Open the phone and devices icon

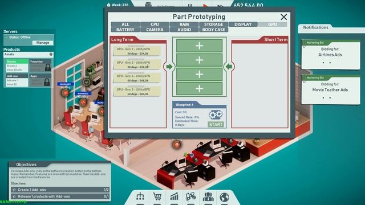190,196
